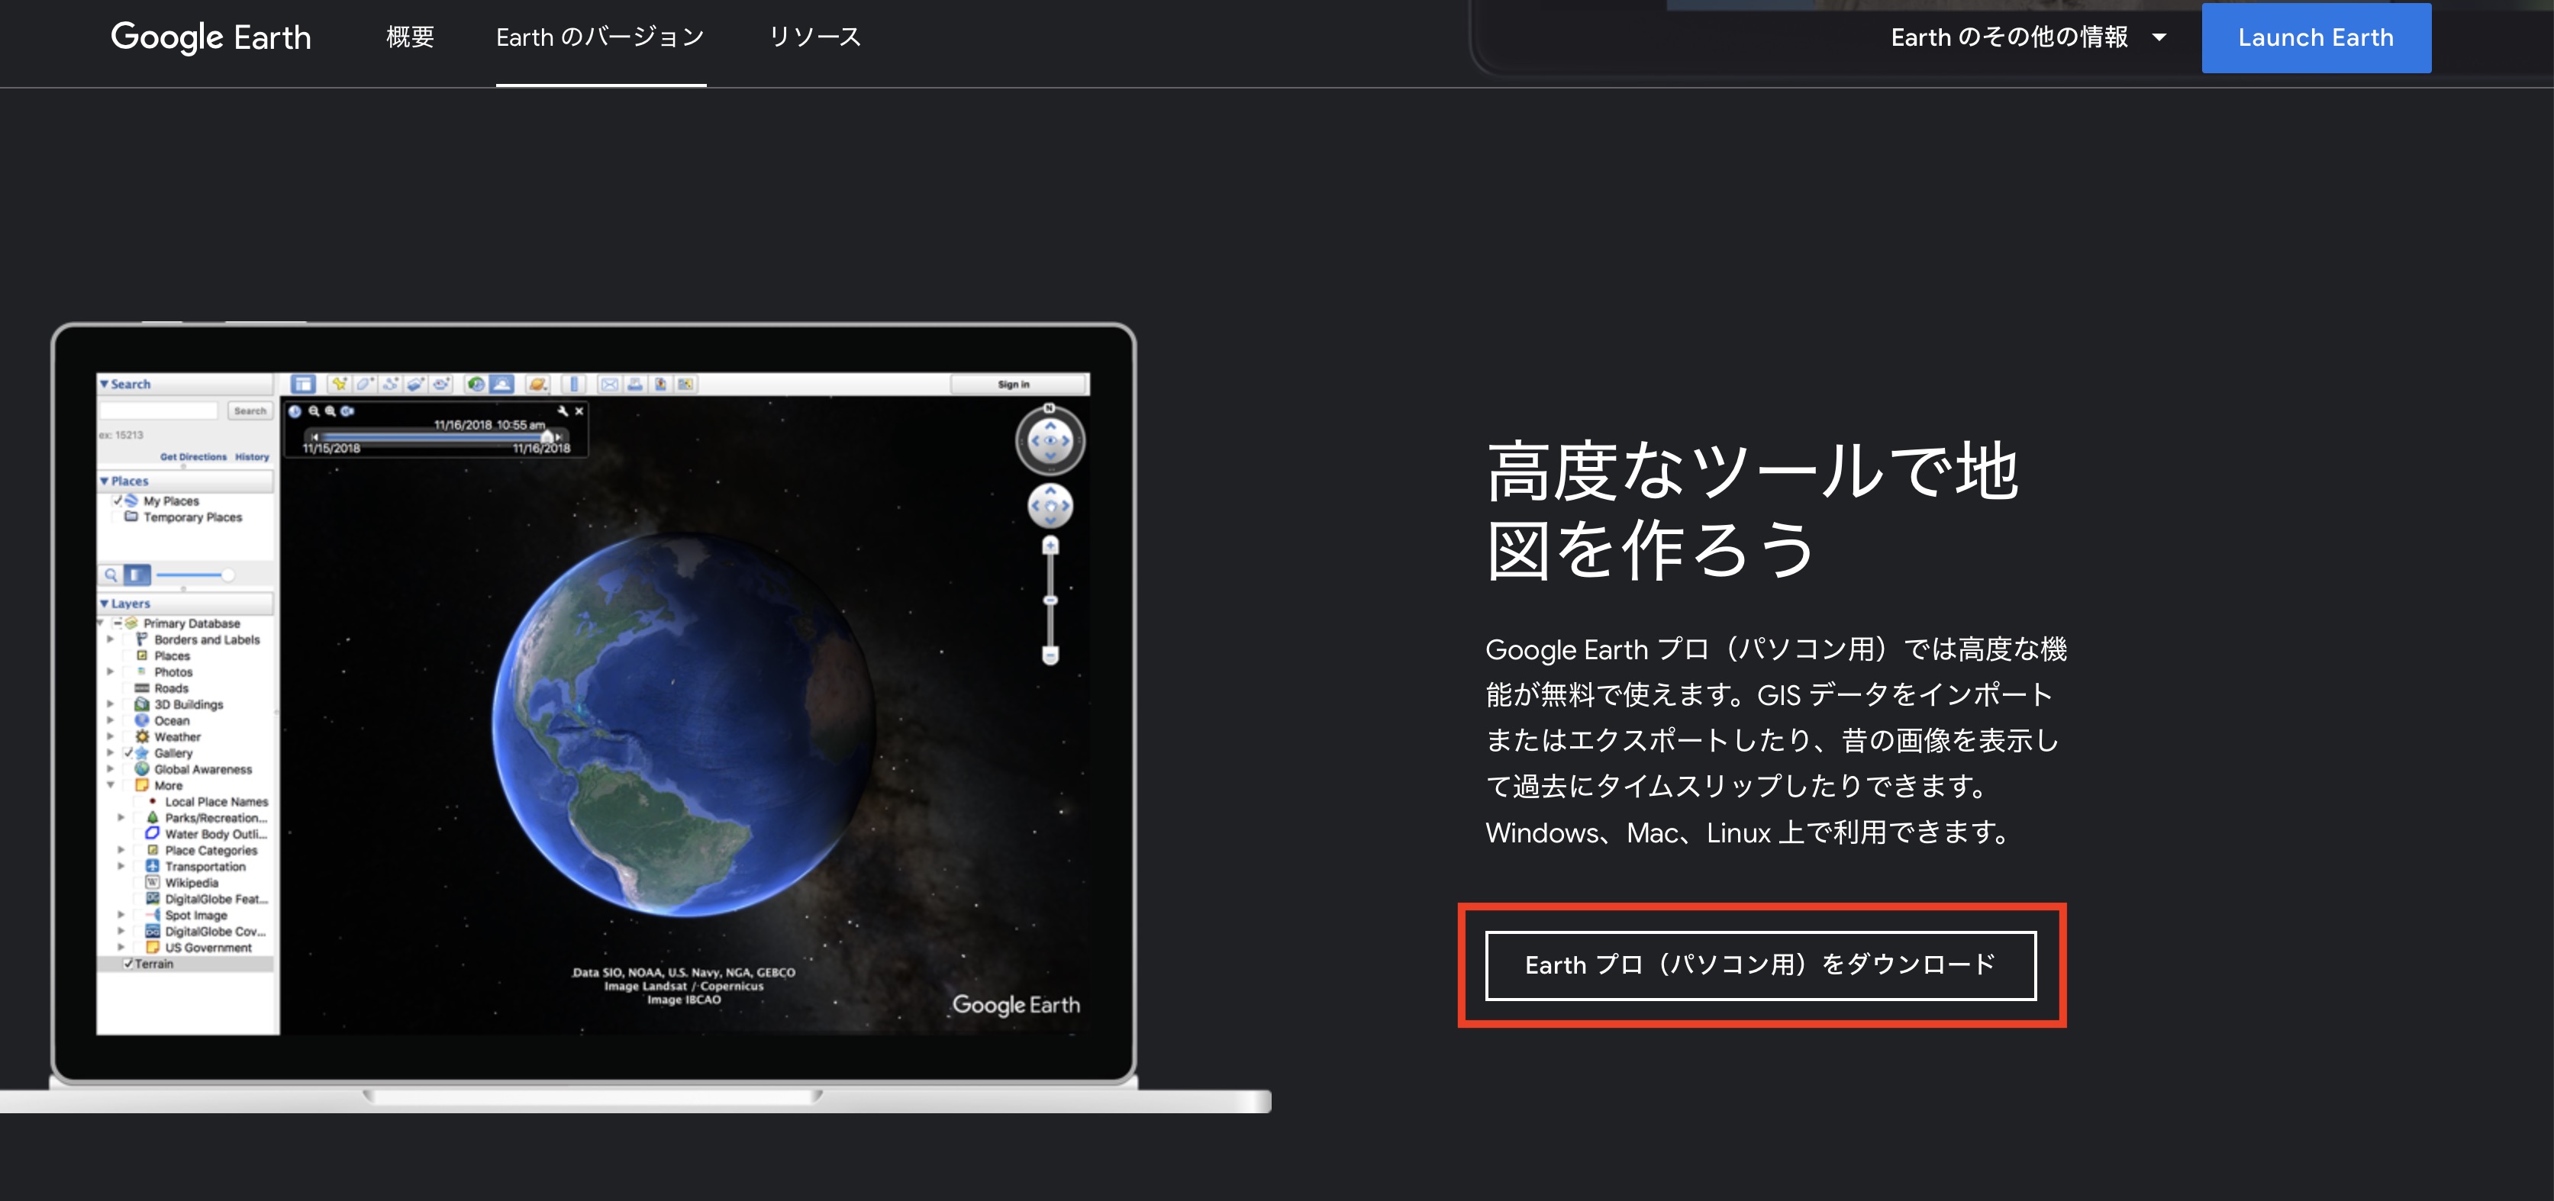The image size is (2554, 1201).
Task: Open the リソース navigation tab
Action: (814, 37)
